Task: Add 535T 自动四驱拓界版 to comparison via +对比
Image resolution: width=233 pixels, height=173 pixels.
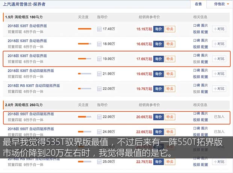Action: tap(219, 74)
